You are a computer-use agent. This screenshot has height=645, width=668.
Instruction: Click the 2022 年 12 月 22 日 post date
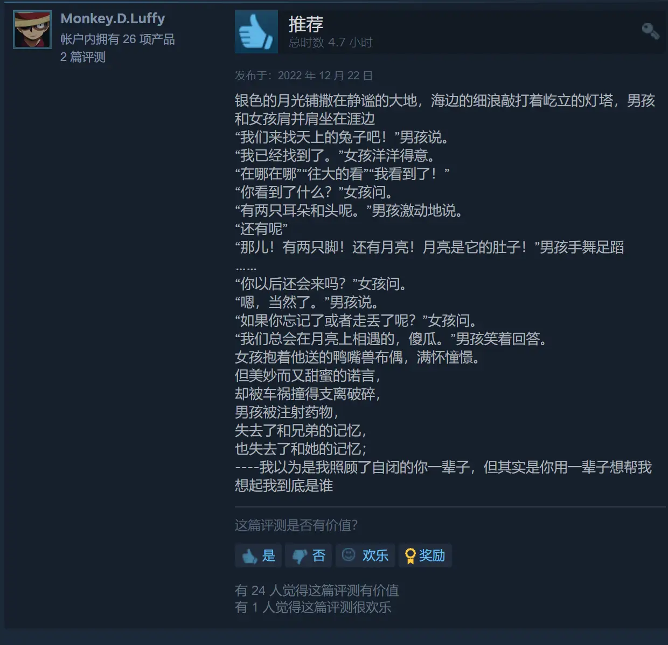tap(325, 76)
